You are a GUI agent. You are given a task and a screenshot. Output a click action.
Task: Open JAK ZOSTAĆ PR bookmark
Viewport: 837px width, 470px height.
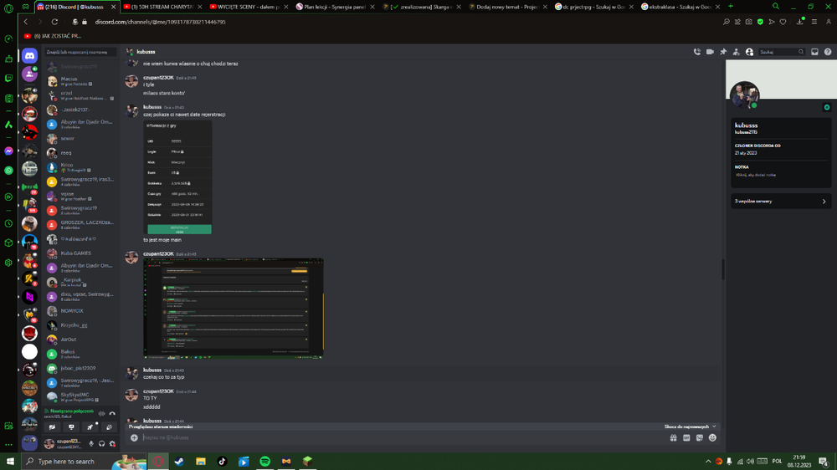[52, 36]
